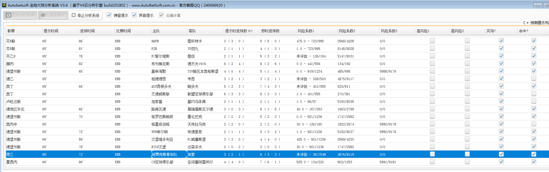Screen dimensions: 549x172
Task: Toggle the 云端计算 cloud computing checkbox
Action: [161, 15]
